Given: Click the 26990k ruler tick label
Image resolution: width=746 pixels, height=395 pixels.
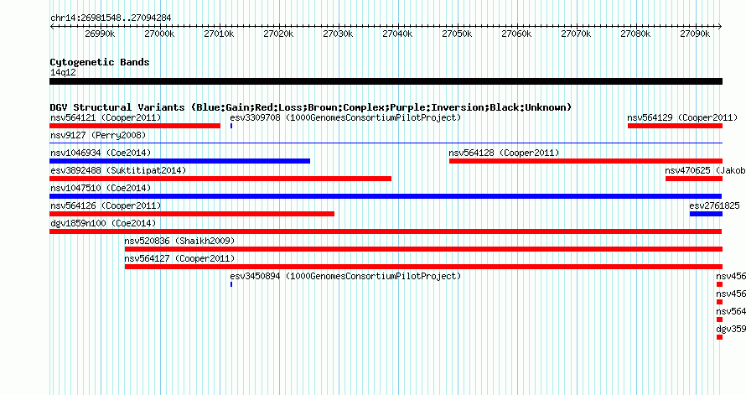Looking at the screenshot, I should point(100,34).
